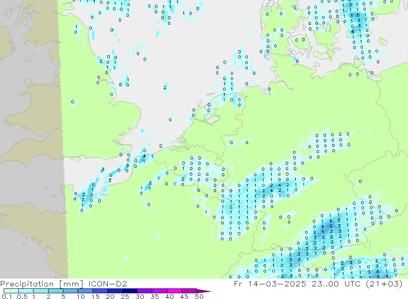Click the "30" legend label
Image resolution: width=408 pixels, height=299 pixels.
pos(140,297)
